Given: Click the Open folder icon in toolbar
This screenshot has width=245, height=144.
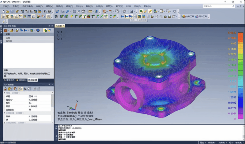Looking at the screenshot, I should (x=8, y=11).
